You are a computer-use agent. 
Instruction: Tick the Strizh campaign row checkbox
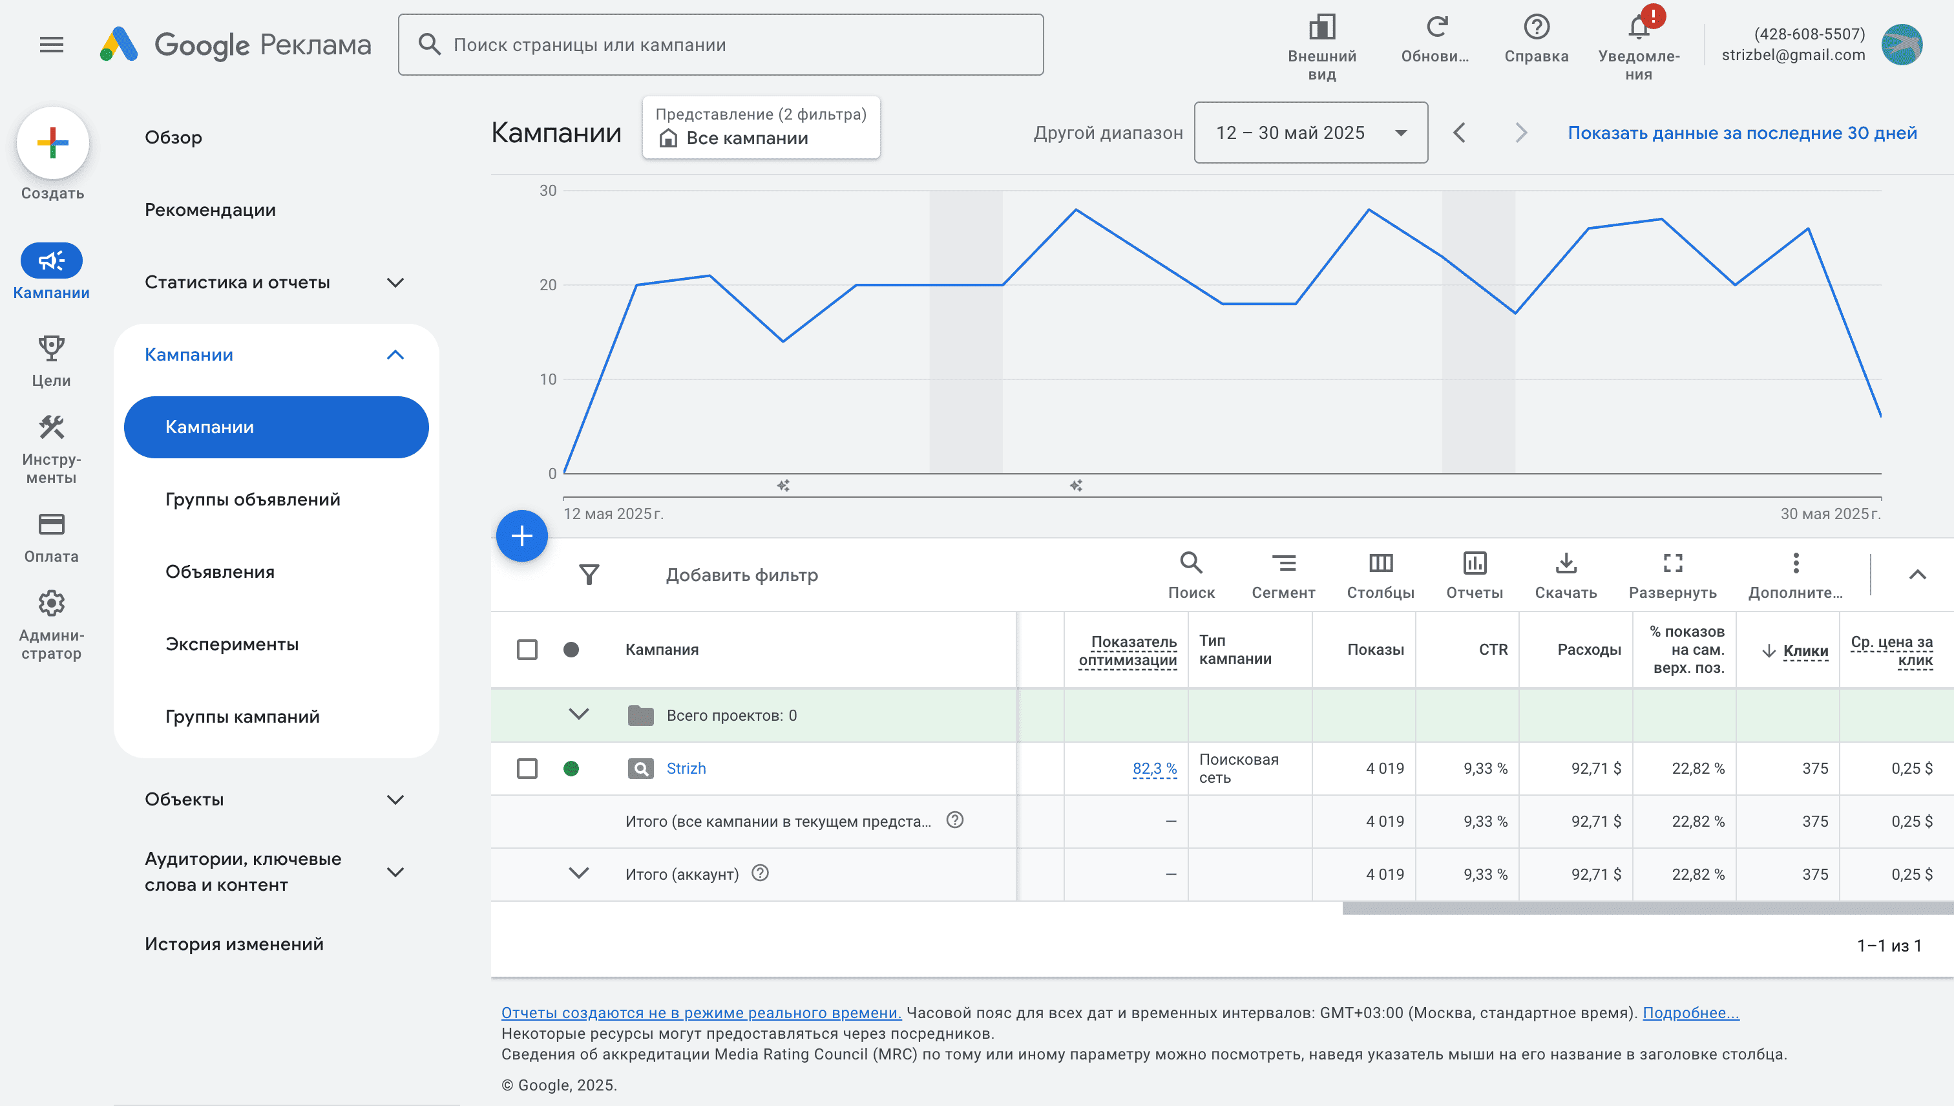point(527,768)
